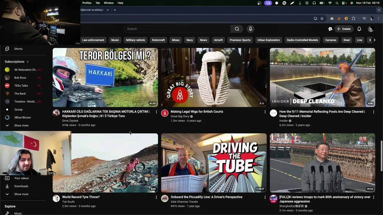Click the yellow pencil extension icon
Viewport: 383px width, 215px height.
(x=346, y=19)
